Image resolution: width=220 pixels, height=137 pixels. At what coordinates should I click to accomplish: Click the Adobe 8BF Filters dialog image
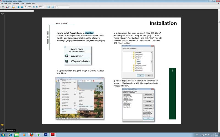coord(138,105)
